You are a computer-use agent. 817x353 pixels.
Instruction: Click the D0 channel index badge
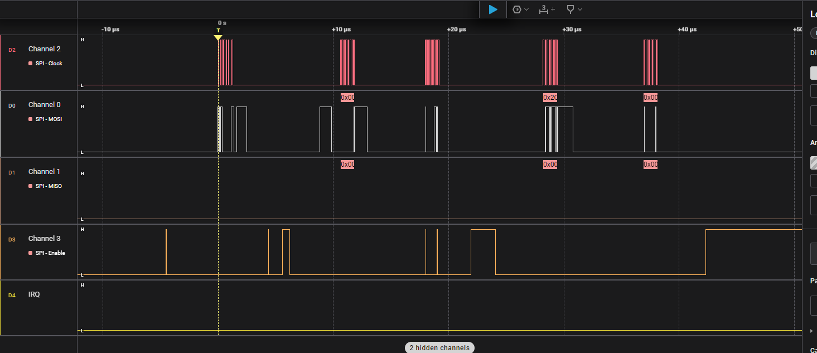coord(12,105)
